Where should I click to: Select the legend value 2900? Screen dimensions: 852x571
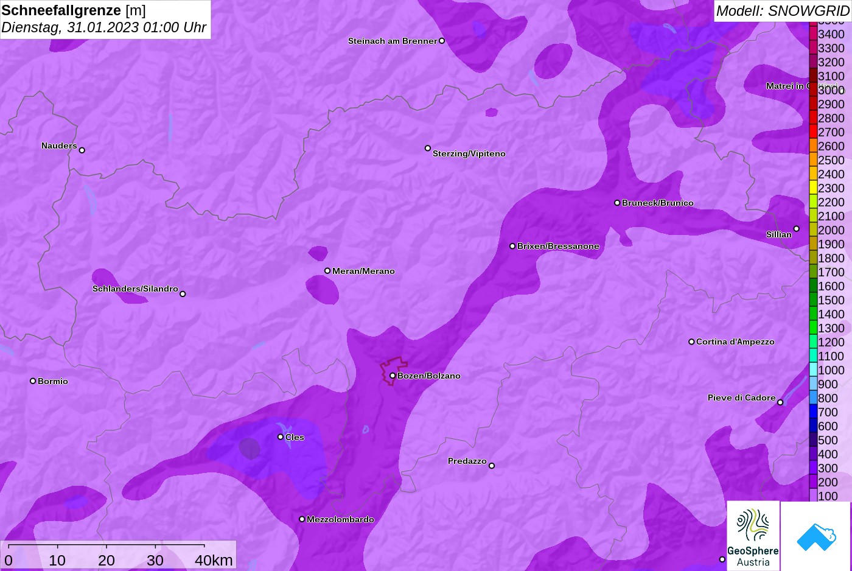point(831,104)
